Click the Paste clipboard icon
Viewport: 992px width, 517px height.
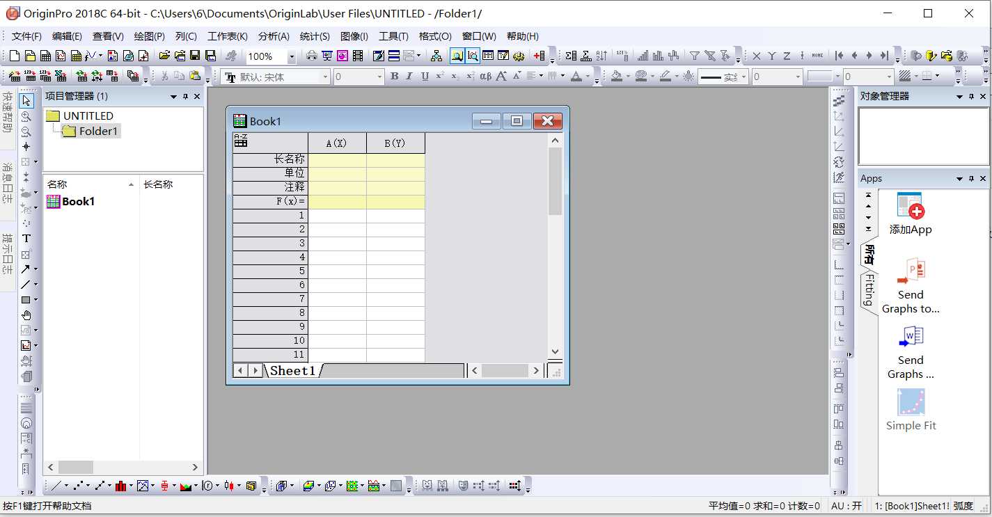point(195,76)
